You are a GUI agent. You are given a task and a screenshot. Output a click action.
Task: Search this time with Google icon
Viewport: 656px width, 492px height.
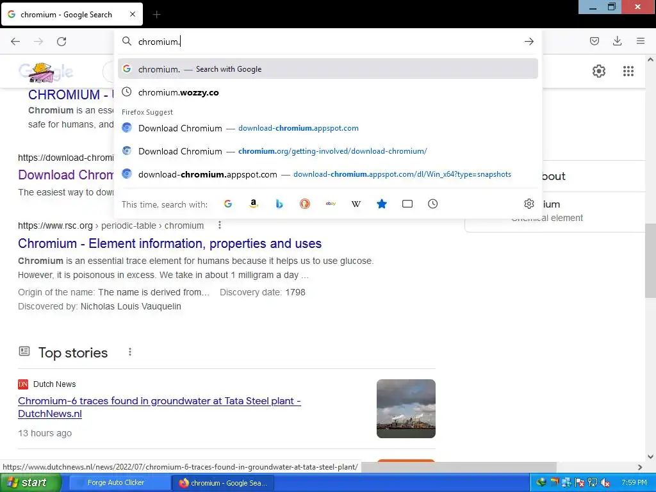[228, 204]
